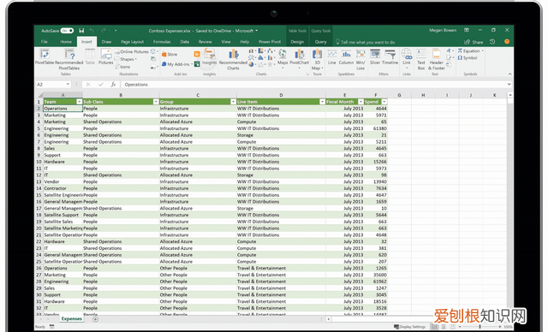Expand the Shapes dropdown

tap(135, 59)
